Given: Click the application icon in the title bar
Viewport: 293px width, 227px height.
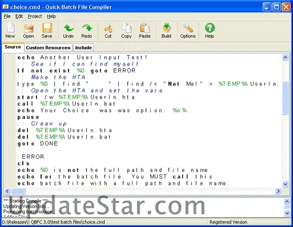Looking at the screenshot, I should (x=5, y=7).
